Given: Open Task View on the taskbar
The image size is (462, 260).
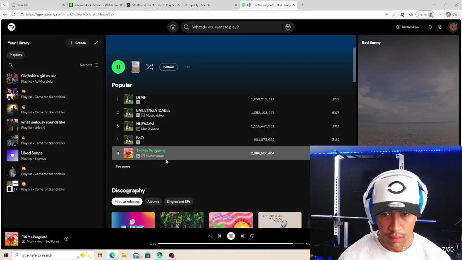Looking at the screenshot, I should coord(100,255).
